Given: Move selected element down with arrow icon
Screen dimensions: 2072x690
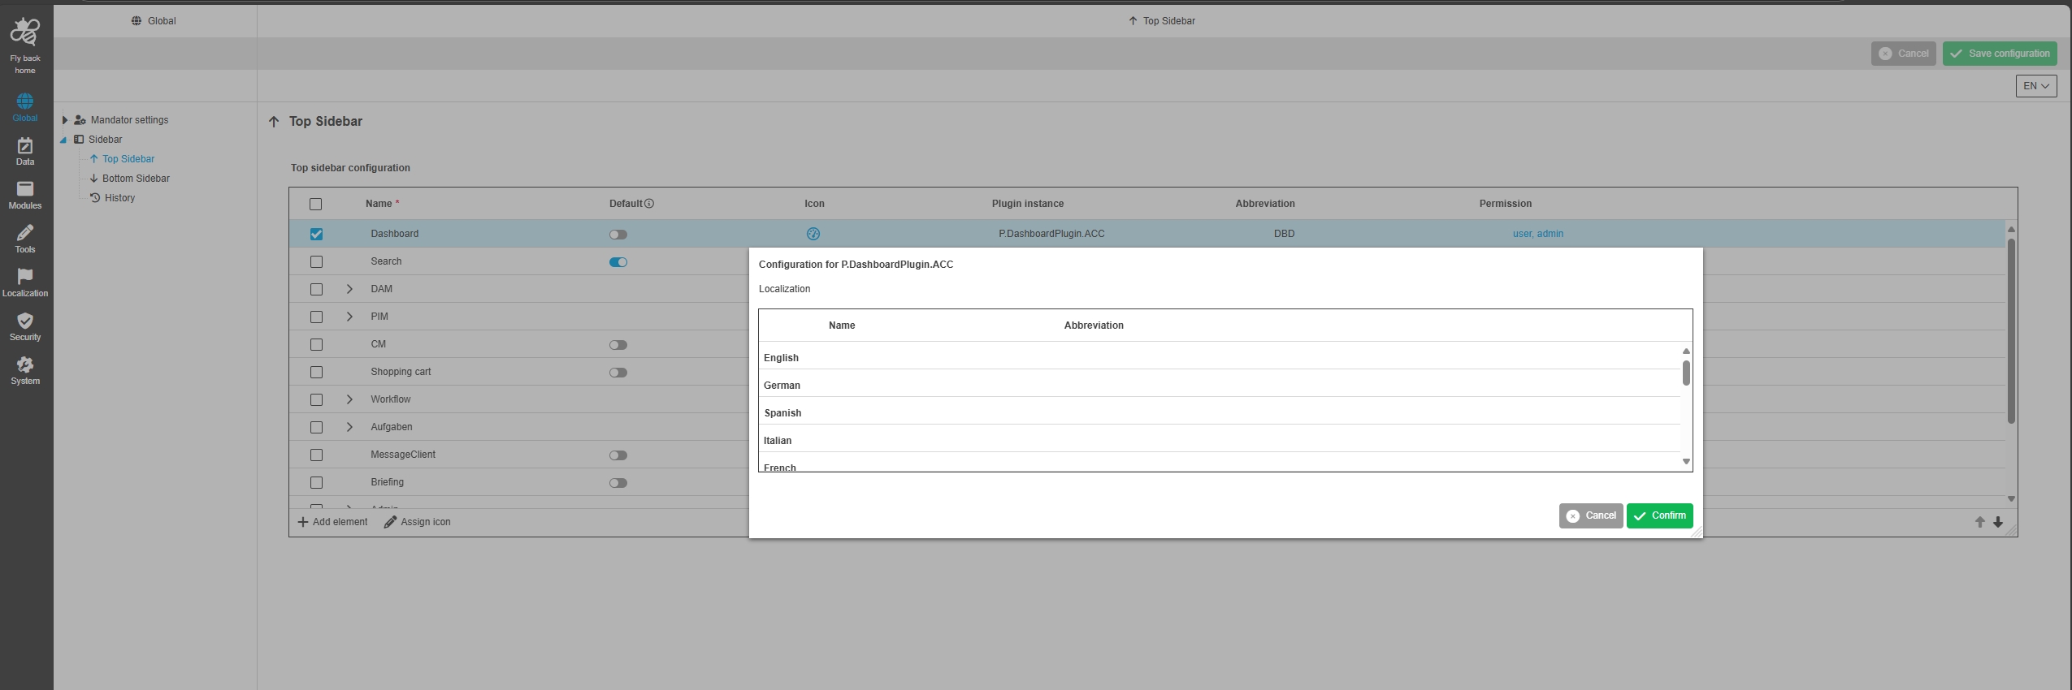Looking at the screenshot, I should coord(1998,522).
